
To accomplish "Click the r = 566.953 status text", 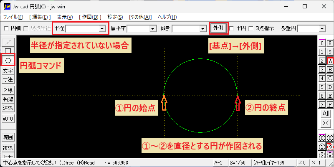I will [x=116, y=163].
